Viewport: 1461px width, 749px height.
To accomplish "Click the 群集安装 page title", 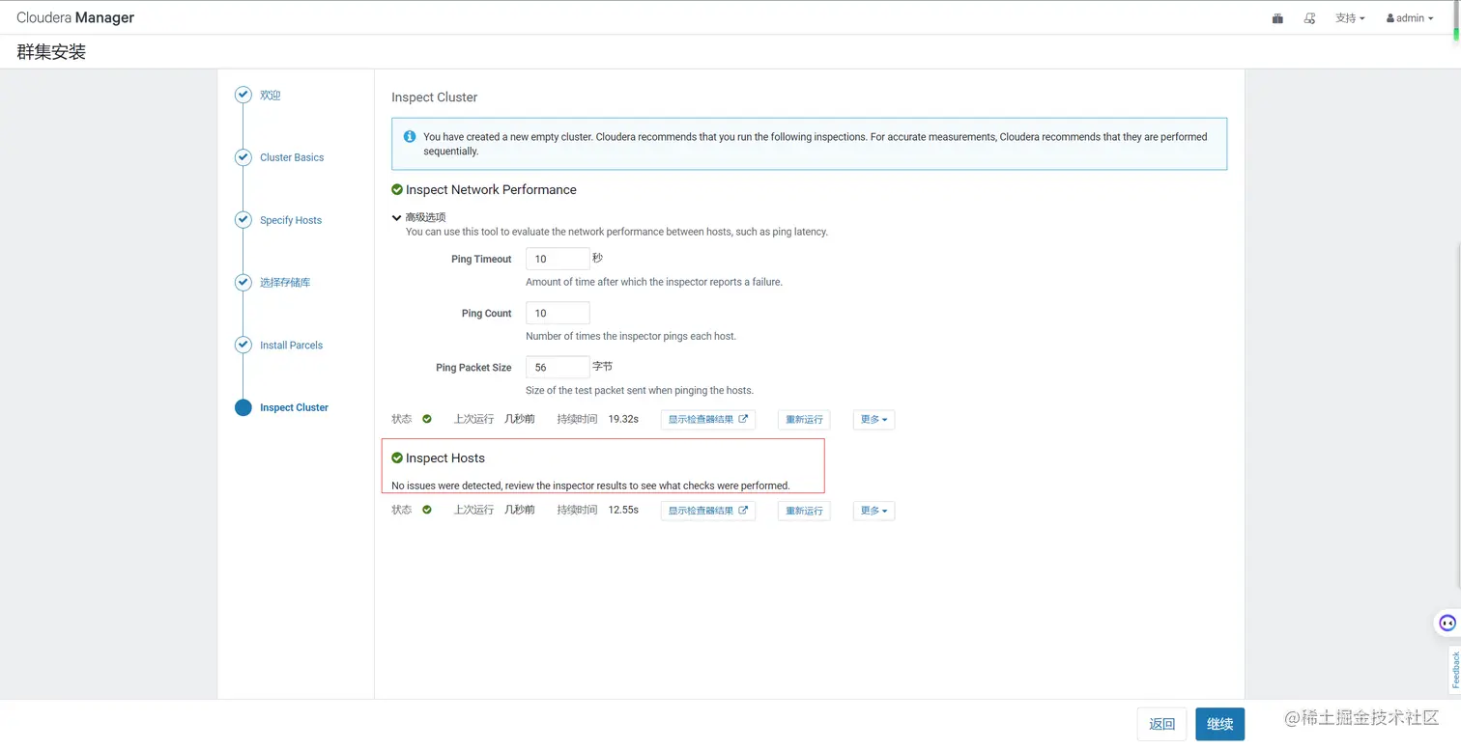I will [x=51, y=52].
